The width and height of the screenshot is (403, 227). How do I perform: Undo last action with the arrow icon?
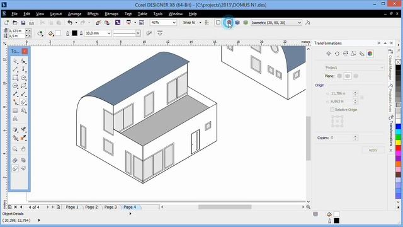(70, 23)
